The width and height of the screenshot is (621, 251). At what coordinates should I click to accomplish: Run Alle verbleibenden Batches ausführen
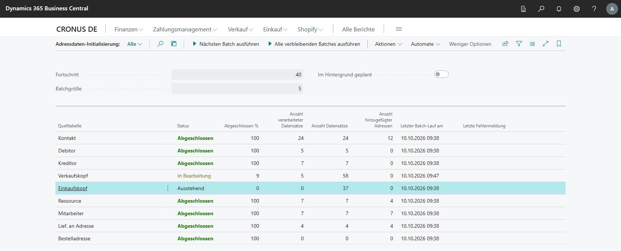coord(314,44)
